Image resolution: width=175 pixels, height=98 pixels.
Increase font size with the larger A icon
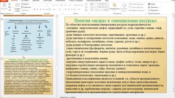click(54, 5)
